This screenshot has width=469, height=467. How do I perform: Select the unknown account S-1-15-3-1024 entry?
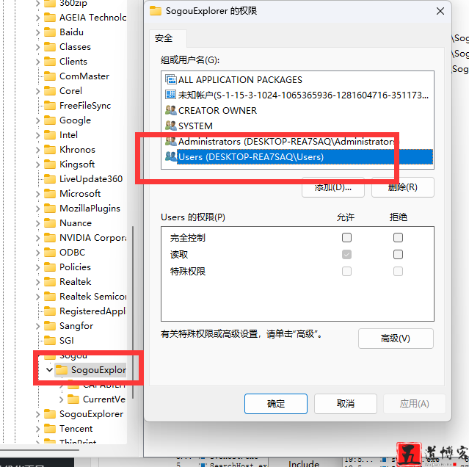click(x=297, y=95)
